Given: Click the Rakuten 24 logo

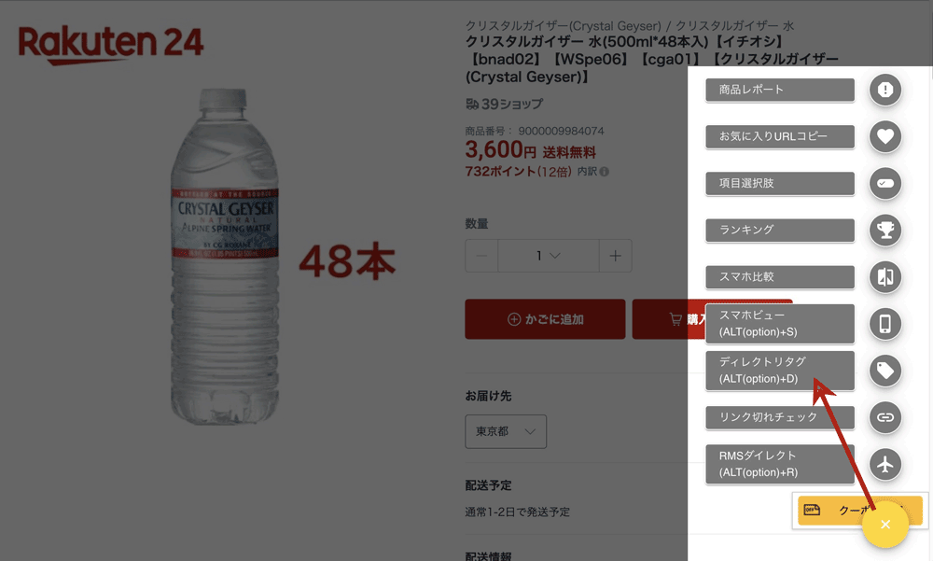Looking at the screenshot, I should [111, 45].
